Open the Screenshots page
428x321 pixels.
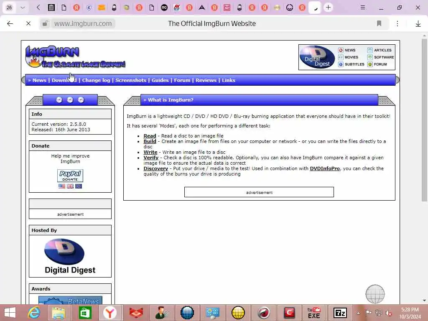[131, 80]
